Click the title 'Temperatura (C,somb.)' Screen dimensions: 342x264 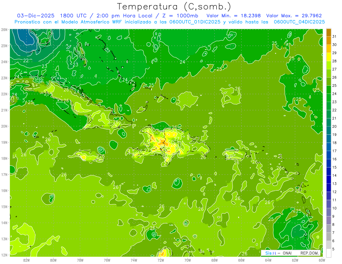tap(174, 7)
